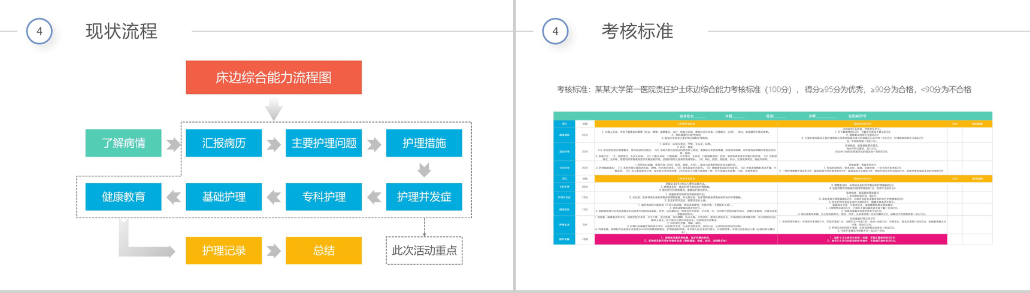Click the 性别 field in the table header
Image resolution: width=1030 pixels, height=293 pixels.
pyautogui.click(x=776, y=116)
